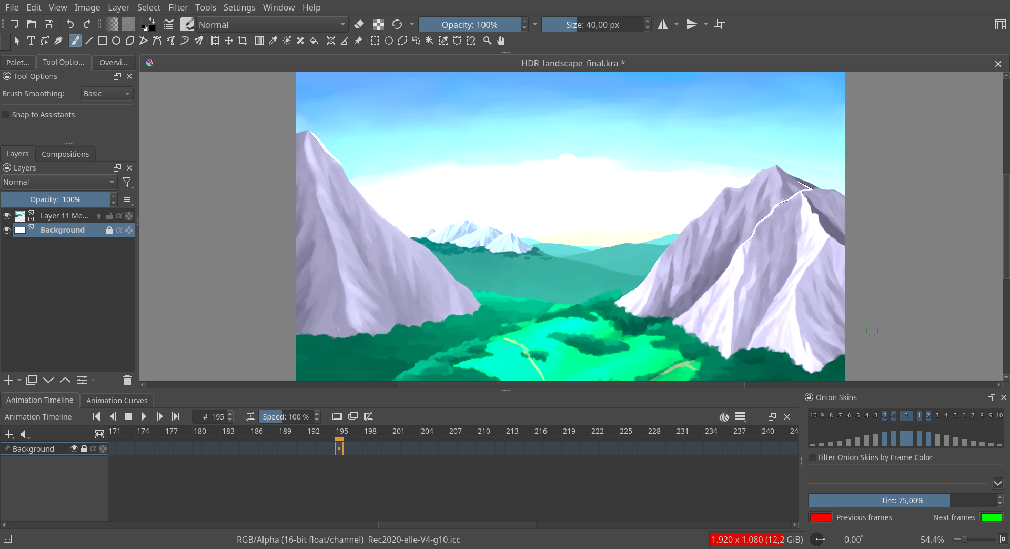Add a new paint layer
Image resolution: width=1010 pixels, height=549 pixels.
pyautogui.click(x=7, y=380)
